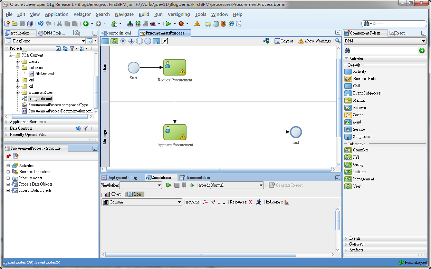Expand the Business Rules folder node
This screenshot has height=269, width=431.
[x=17, y=92]
